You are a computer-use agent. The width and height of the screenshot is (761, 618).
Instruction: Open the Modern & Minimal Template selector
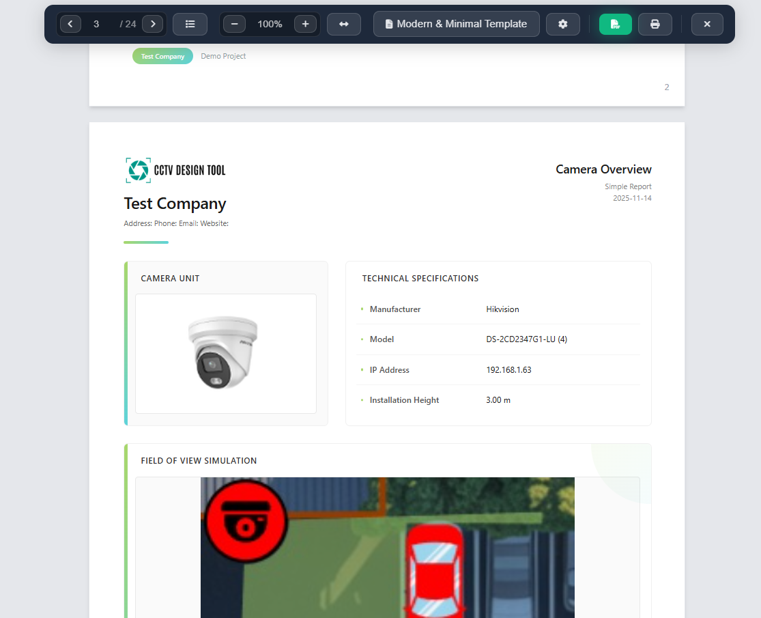click(456, 23)
